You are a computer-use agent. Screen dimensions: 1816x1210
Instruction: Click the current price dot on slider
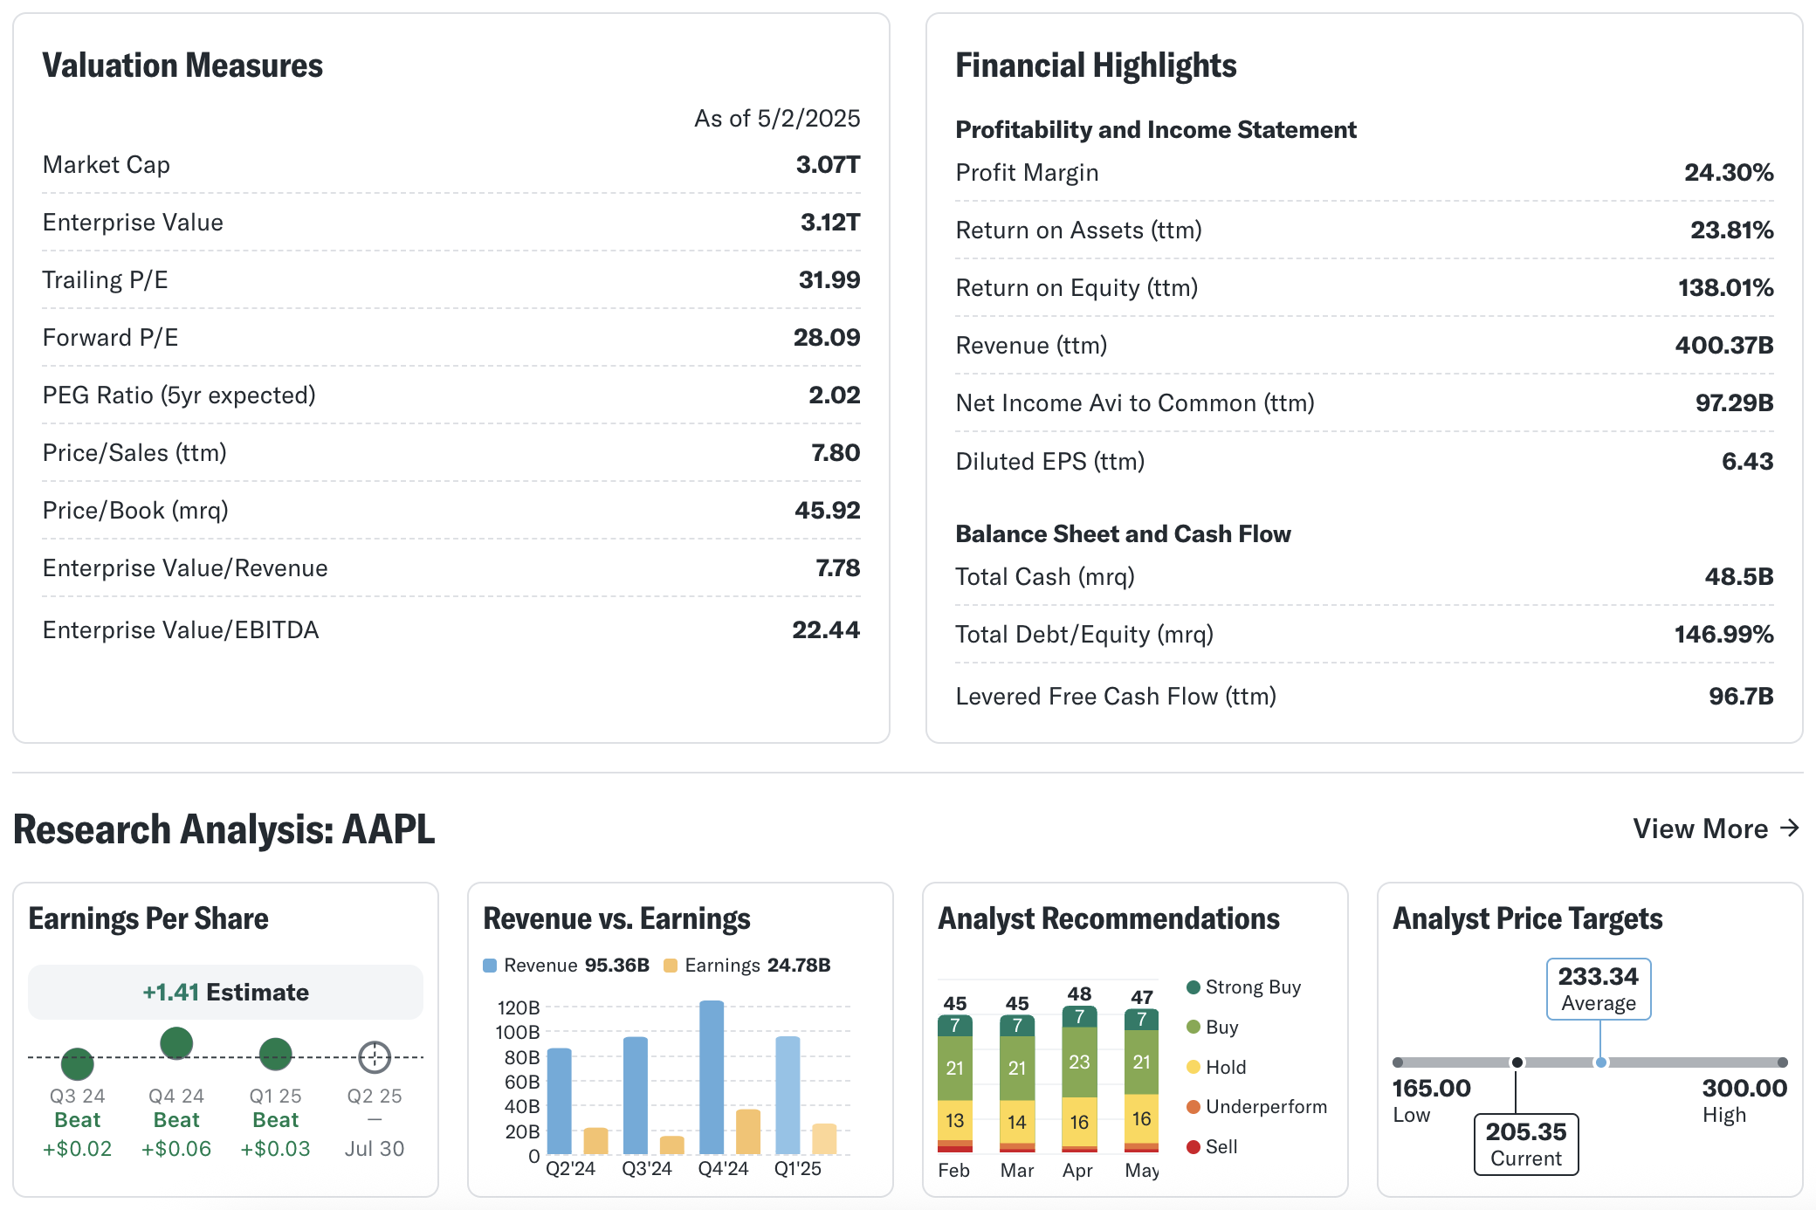click(1517, 1062)
